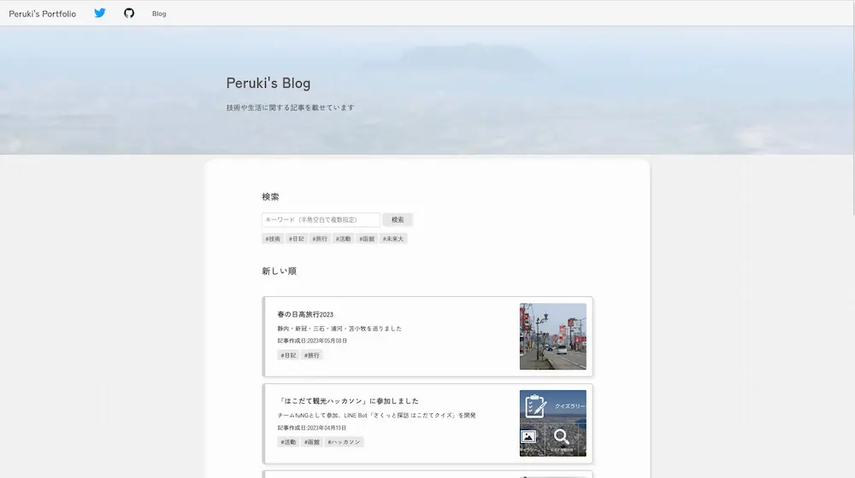The height and width of the screenshot is (478, 855).
Task: Click text 記事作成日:2023年05月08日
Action: (312, 341)
